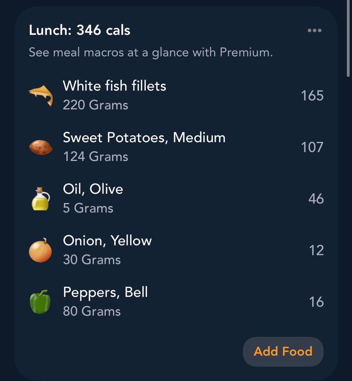Tap the green bell pepper icon
The height and width of the screenshot is (381, 352).
(x=40, y=302)
